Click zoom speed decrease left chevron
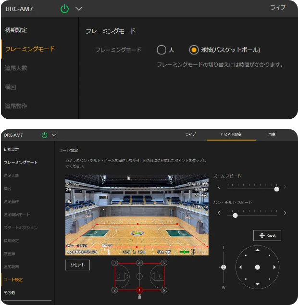The width and height of the screenshot is (298, 305). 219,187
